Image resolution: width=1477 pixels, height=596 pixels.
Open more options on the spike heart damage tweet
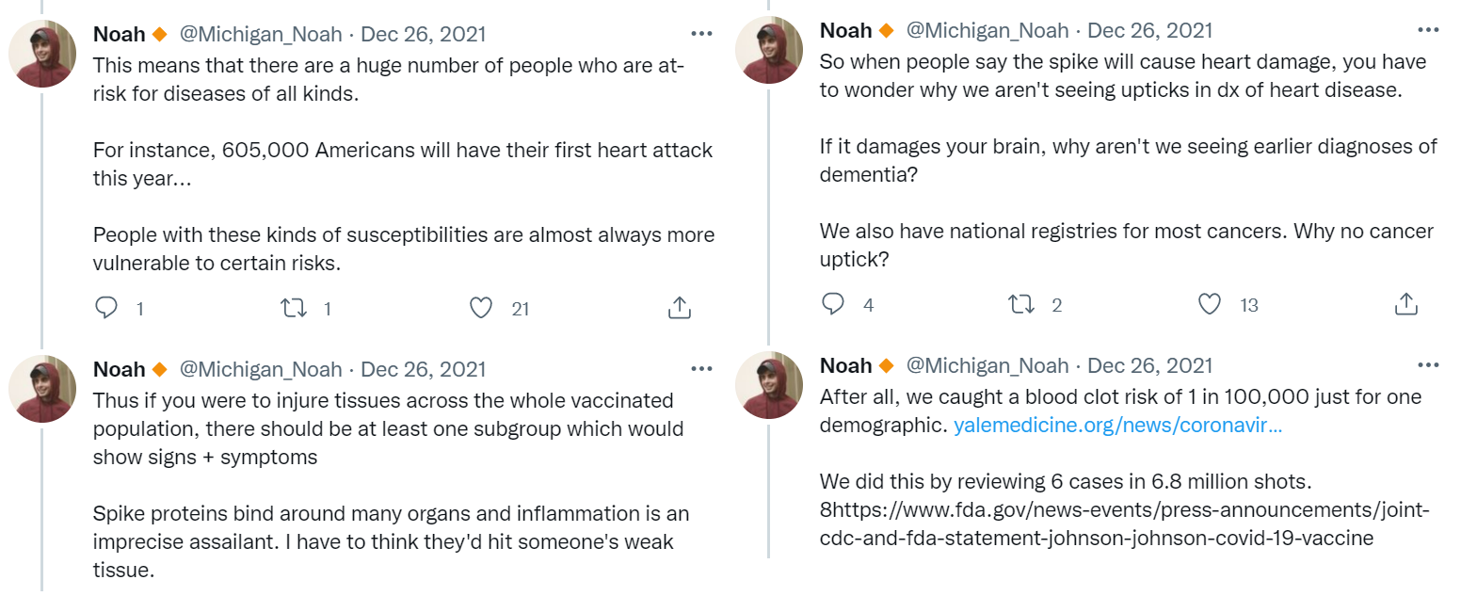click(x=1428, y=30)
